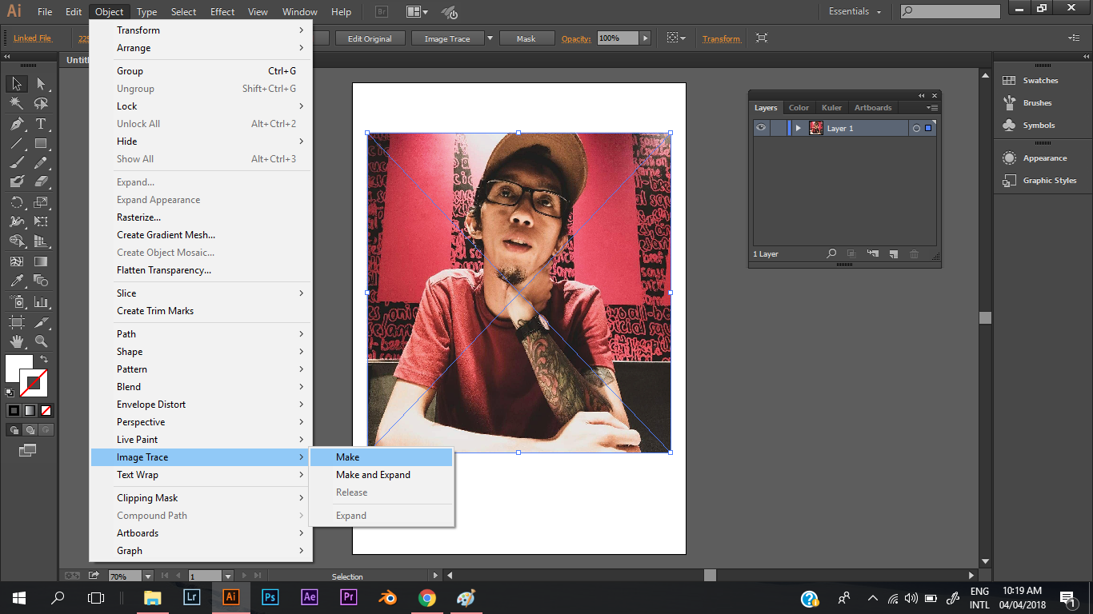Launch Adobe Bridge with Br icon
The width and height of the screenshot is (1093, 614).
coord(382,12)
